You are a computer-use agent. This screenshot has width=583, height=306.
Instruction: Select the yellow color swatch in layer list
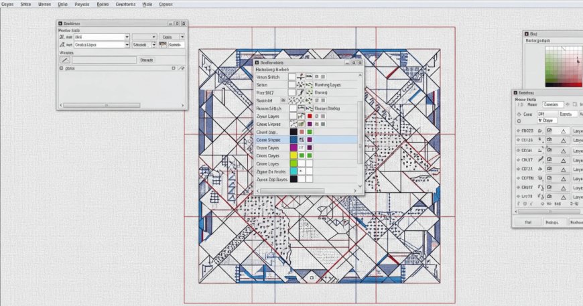pyautogui.click(x=294, y=155)
